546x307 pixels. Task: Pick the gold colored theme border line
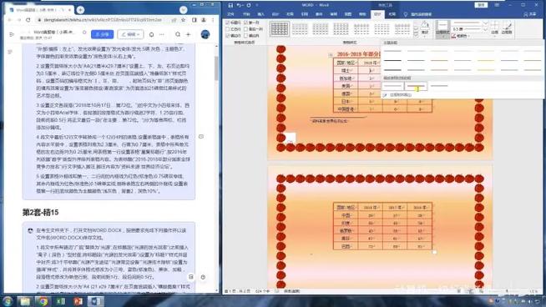point(486,60)
